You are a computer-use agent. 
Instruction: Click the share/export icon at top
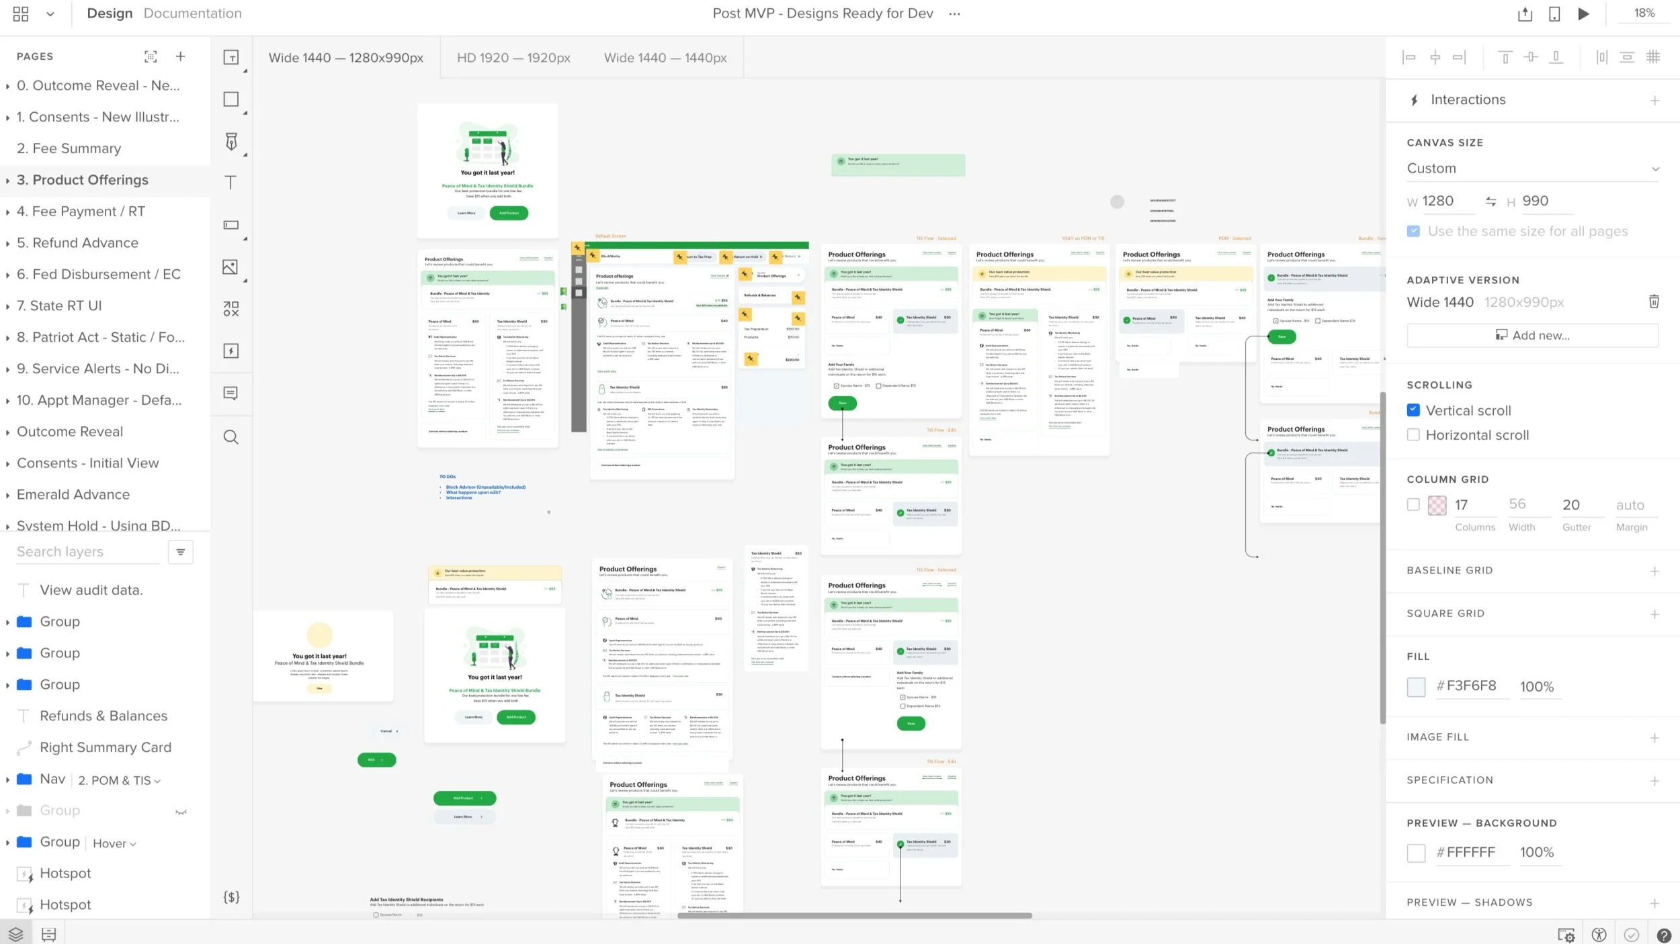coord(1525,14)
